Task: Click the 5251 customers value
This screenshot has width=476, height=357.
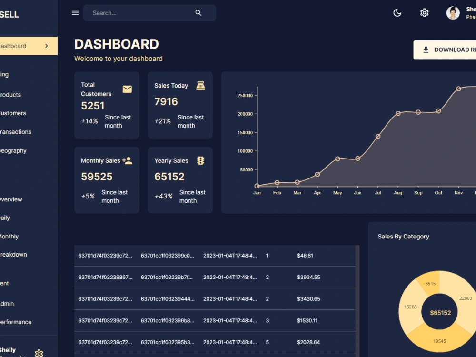Action: click(x=93, y=106)
